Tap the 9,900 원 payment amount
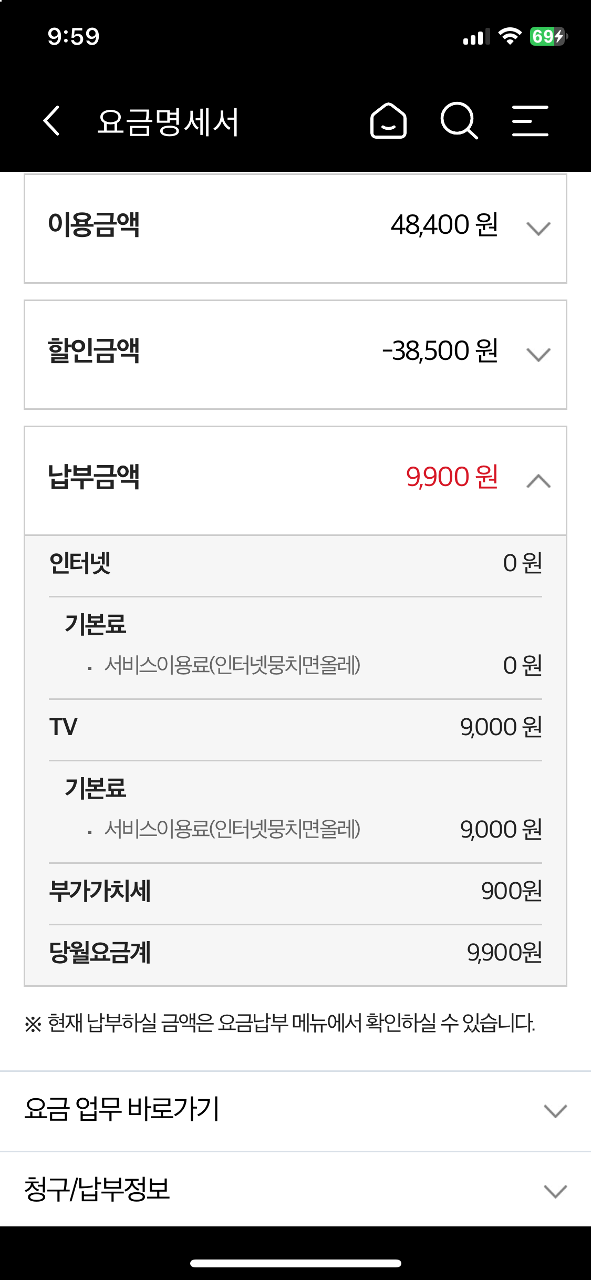 [452, 477]
